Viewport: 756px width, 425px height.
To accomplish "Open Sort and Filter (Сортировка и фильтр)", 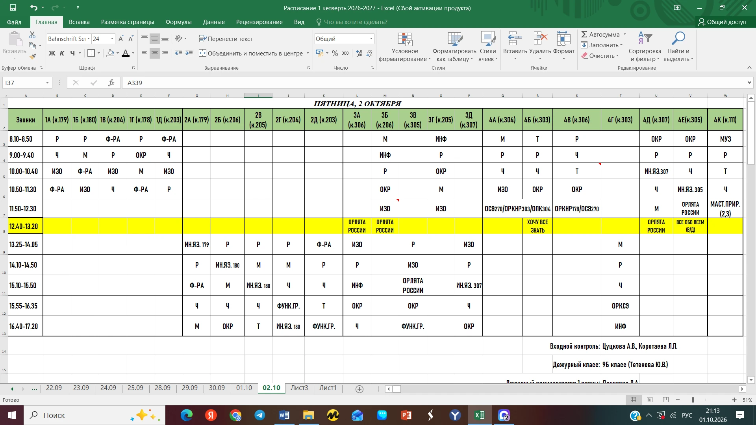I will click(645, 47).
